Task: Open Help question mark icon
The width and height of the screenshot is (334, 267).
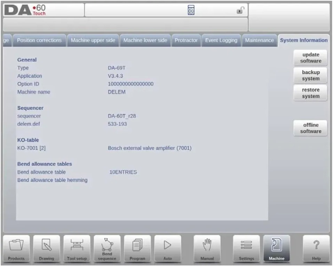Action: tap(316, 248)
